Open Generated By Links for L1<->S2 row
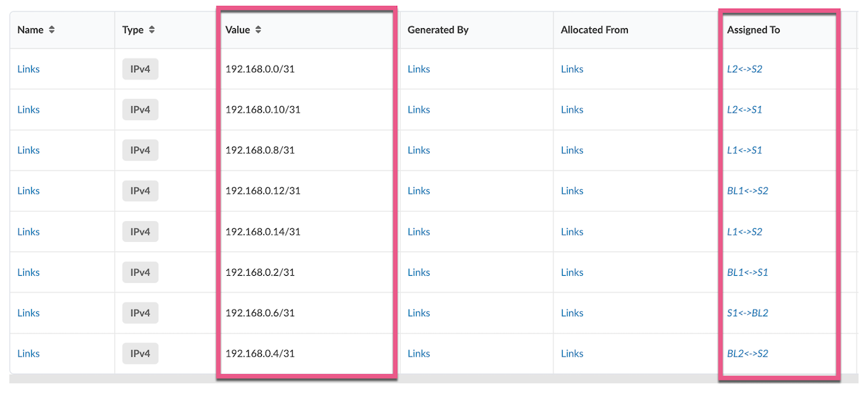 419,232
